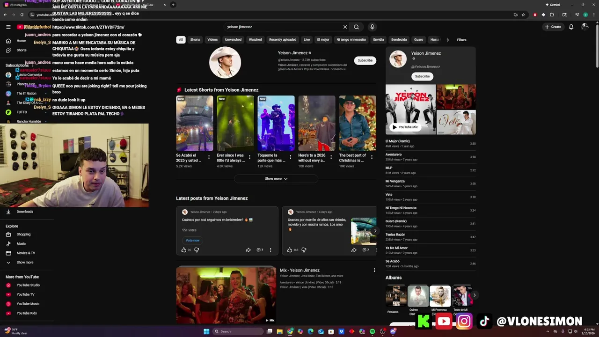Image resolution: width=599 pixels, height=337 pixels.
Task: Select the Live filter chip
Action: (307, 40)
